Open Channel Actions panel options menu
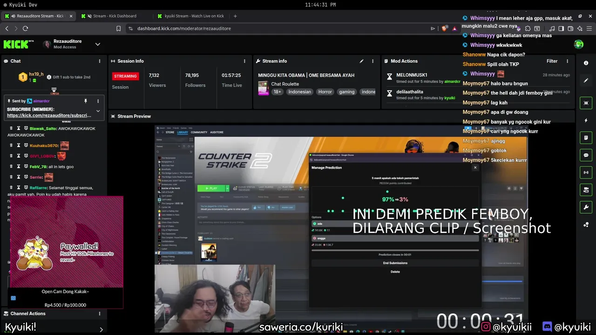Screen dimensions: 596x335 [99, 314]
